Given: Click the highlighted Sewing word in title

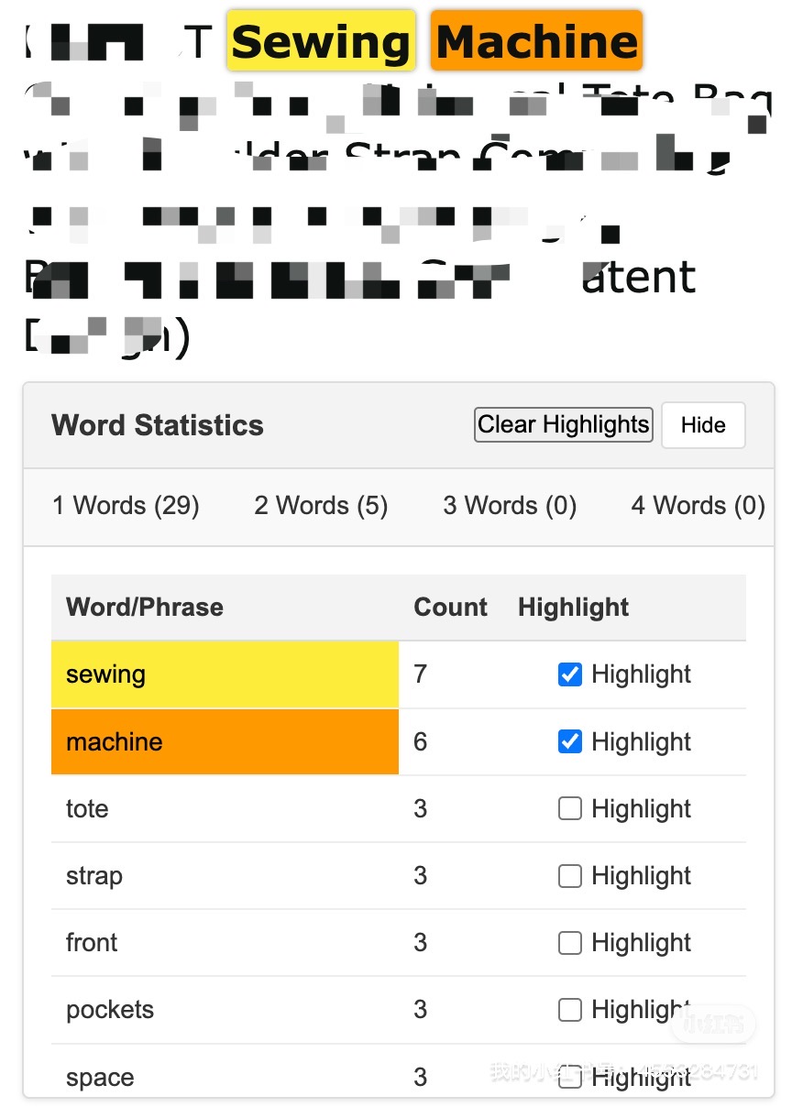Looking at the screenshot, I should pyautogui.click(x=321, y=41).
